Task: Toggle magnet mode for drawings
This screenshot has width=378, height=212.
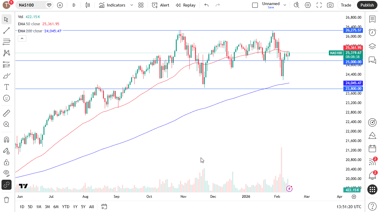Action: 6,140
